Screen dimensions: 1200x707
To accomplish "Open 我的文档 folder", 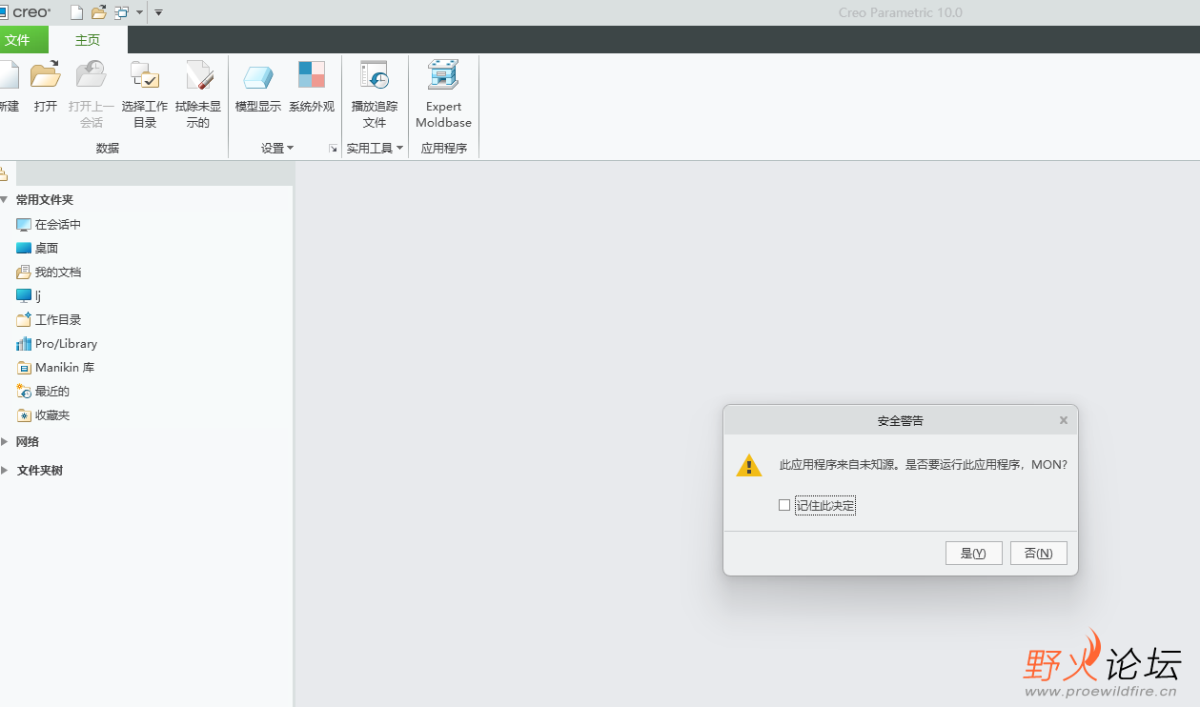I will 49,273.
